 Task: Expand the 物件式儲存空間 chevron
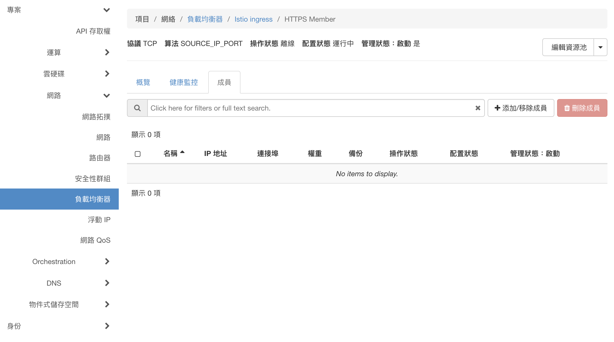tap(107, 304)
